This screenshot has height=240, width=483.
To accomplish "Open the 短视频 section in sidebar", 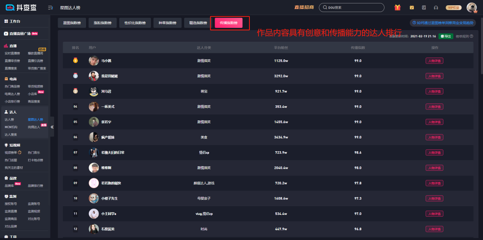I will click(15, 145).
